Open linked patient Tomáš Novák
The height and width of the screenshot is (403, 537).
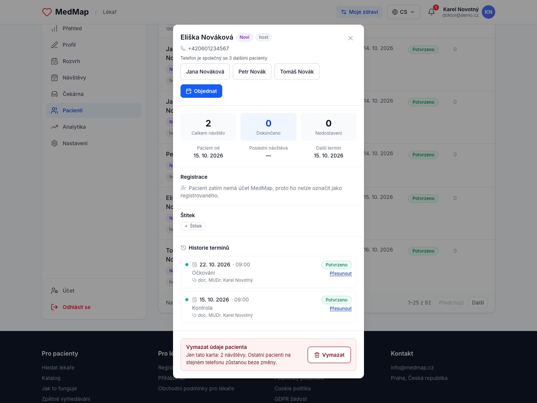(x=297, y=72)
